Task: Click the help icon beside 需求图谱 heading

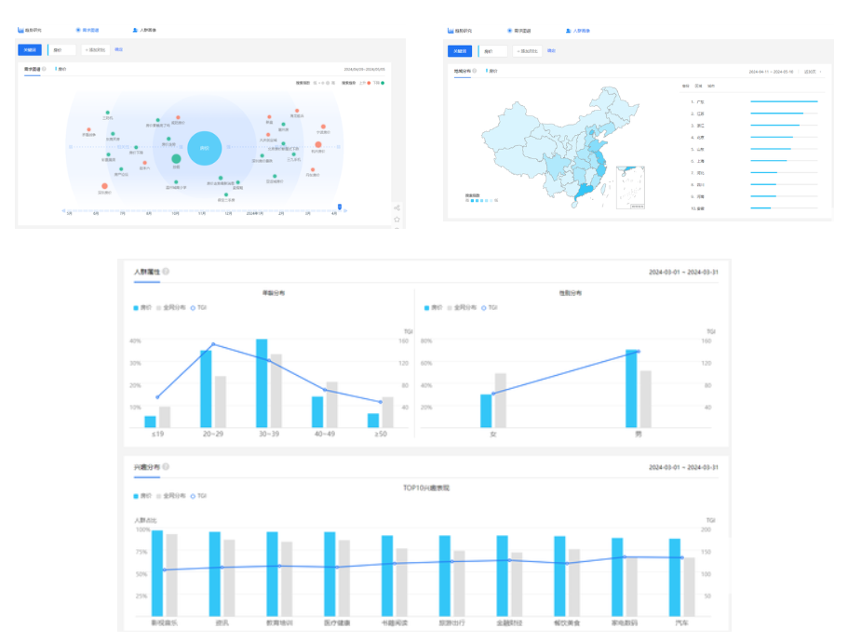Action: coord(43,67)
